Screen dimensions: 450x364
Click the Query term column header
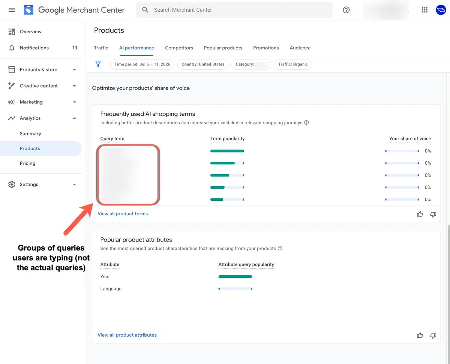[x=112, y=139]
